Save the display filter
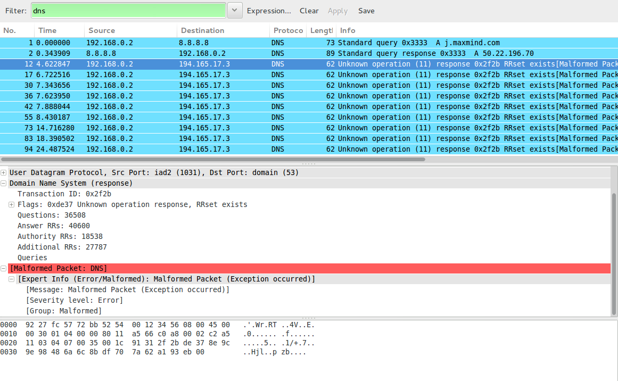This screenshot has width=618, height=381. point(366,10)
